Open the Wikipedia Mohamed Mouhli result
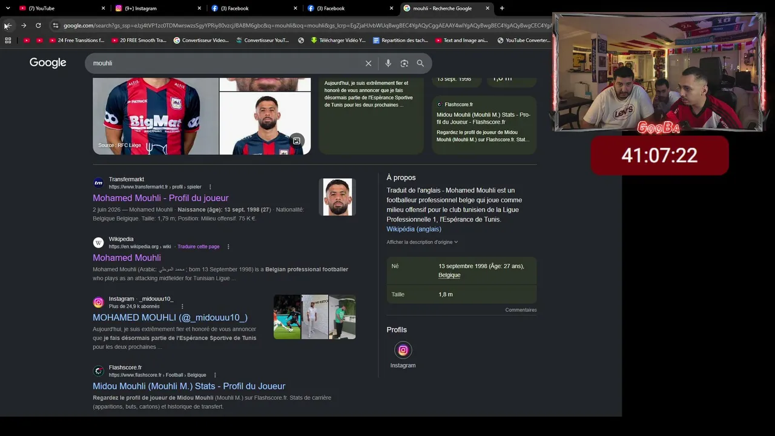Image resolution: width=775 pixels, height=436 pixels. 127,258
